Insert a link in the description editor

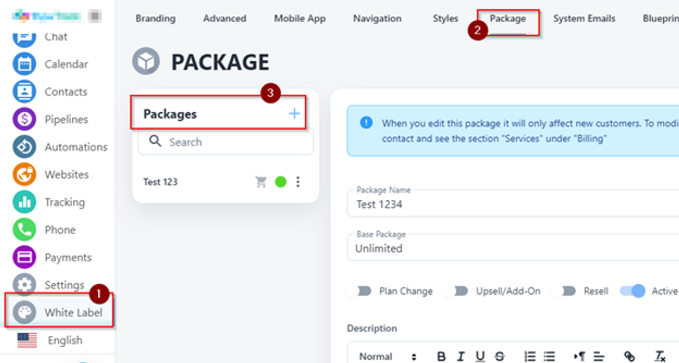629,356
